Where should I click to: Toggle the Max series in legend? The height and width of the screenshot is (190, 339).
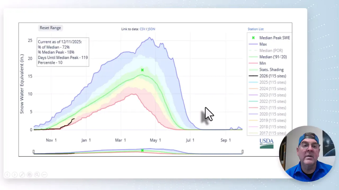pyautogui.click(x=263, y=44)
